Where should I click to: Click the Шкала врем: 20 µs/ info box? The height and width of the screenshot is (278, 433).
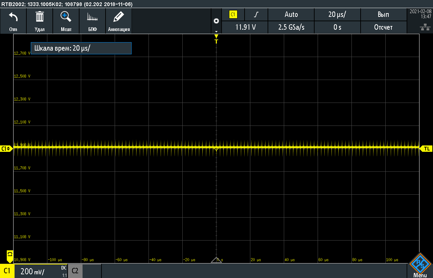tap(81, 48)
